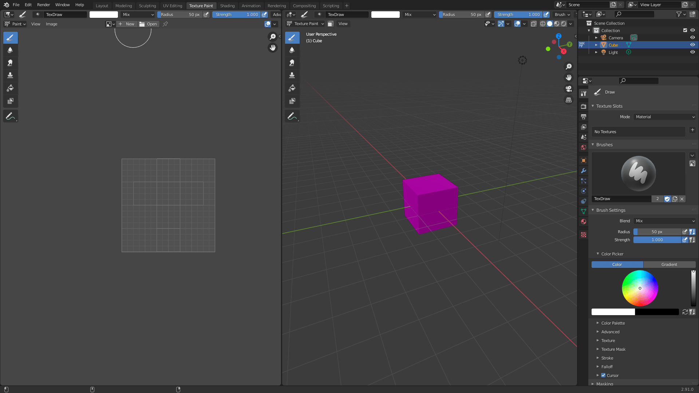Toggle visibility of the Cube in the outliner

pos(692,45)
